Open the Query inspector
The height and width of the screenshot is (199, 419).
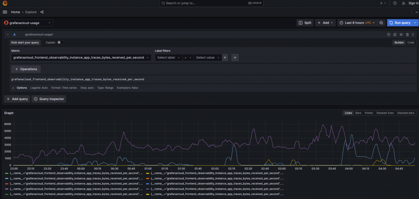[49, 99]
